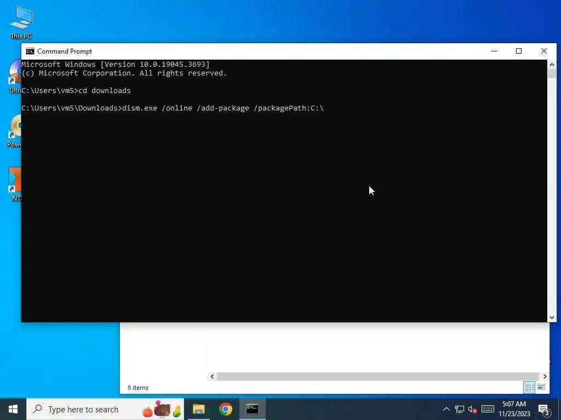Click the File Explorer left scroll arrow
The image size is (561, 420).
[212, 376]
